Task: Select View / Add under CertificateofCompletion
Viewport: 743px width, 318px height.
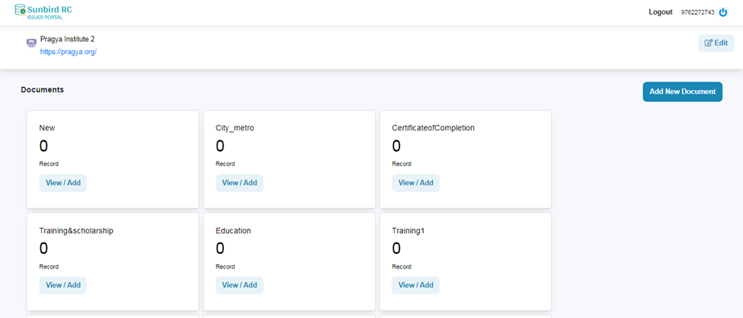Action: click(x=415, y=183)
